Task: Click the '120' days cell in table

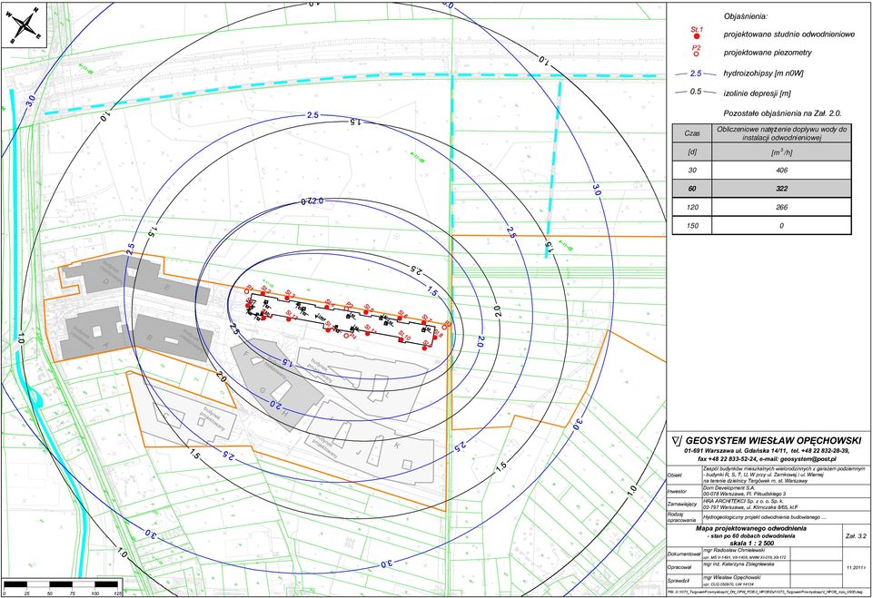Action: click(x=692, y=207)
